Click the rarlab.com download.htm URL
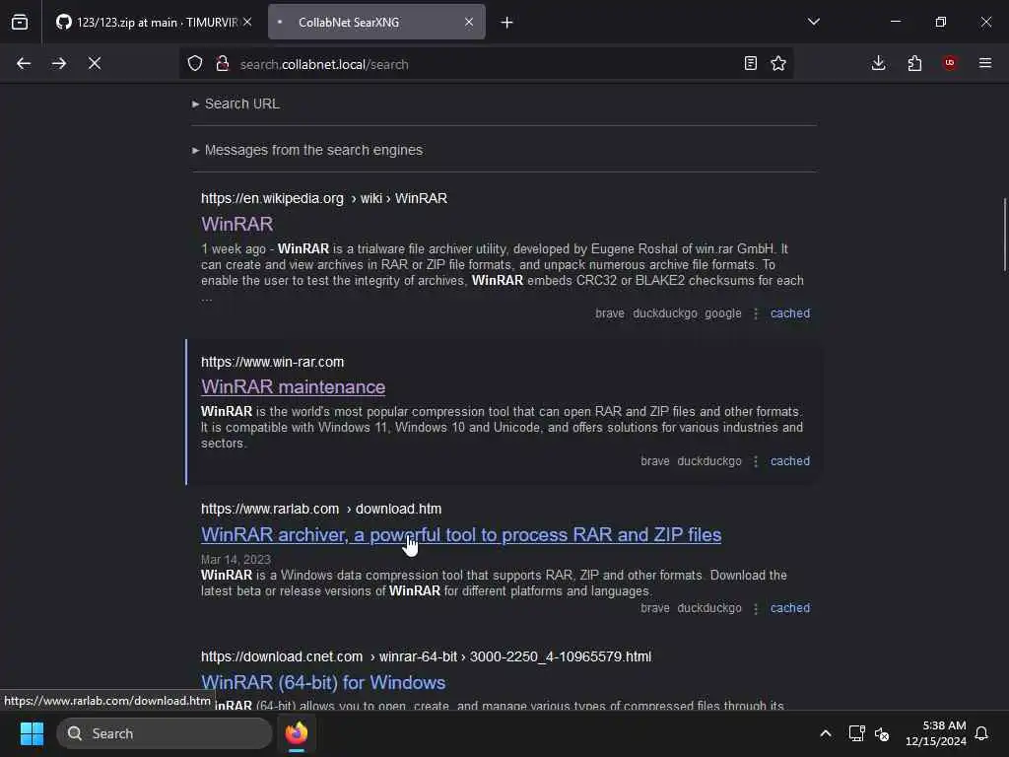 [x=321, y=509]
